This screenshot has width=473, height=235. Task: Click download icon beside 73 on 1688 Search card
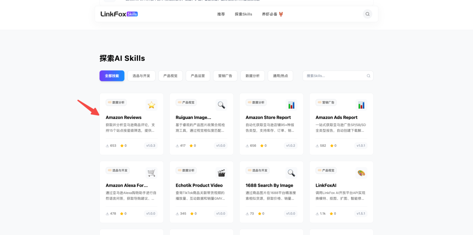point(247,214)
